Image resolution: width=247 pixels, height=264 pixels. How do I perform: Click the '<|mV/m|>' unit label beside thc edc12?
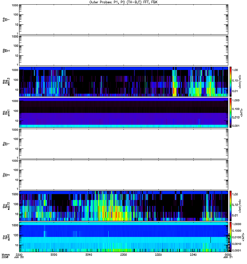pos(240,206)
